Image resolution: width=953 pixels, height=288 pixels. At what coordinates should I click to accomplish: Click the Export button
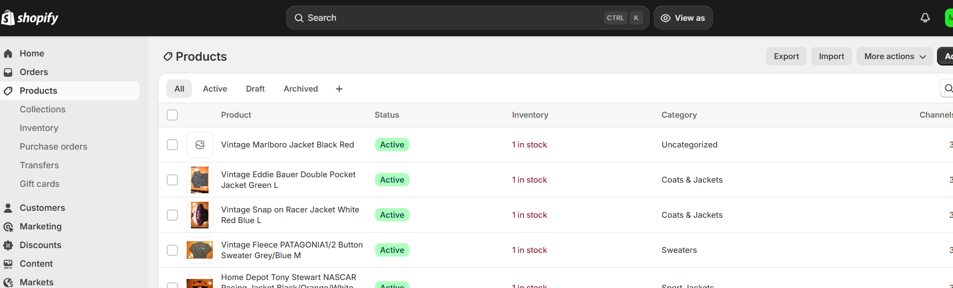pyautogui.click(x=787, y=56)
